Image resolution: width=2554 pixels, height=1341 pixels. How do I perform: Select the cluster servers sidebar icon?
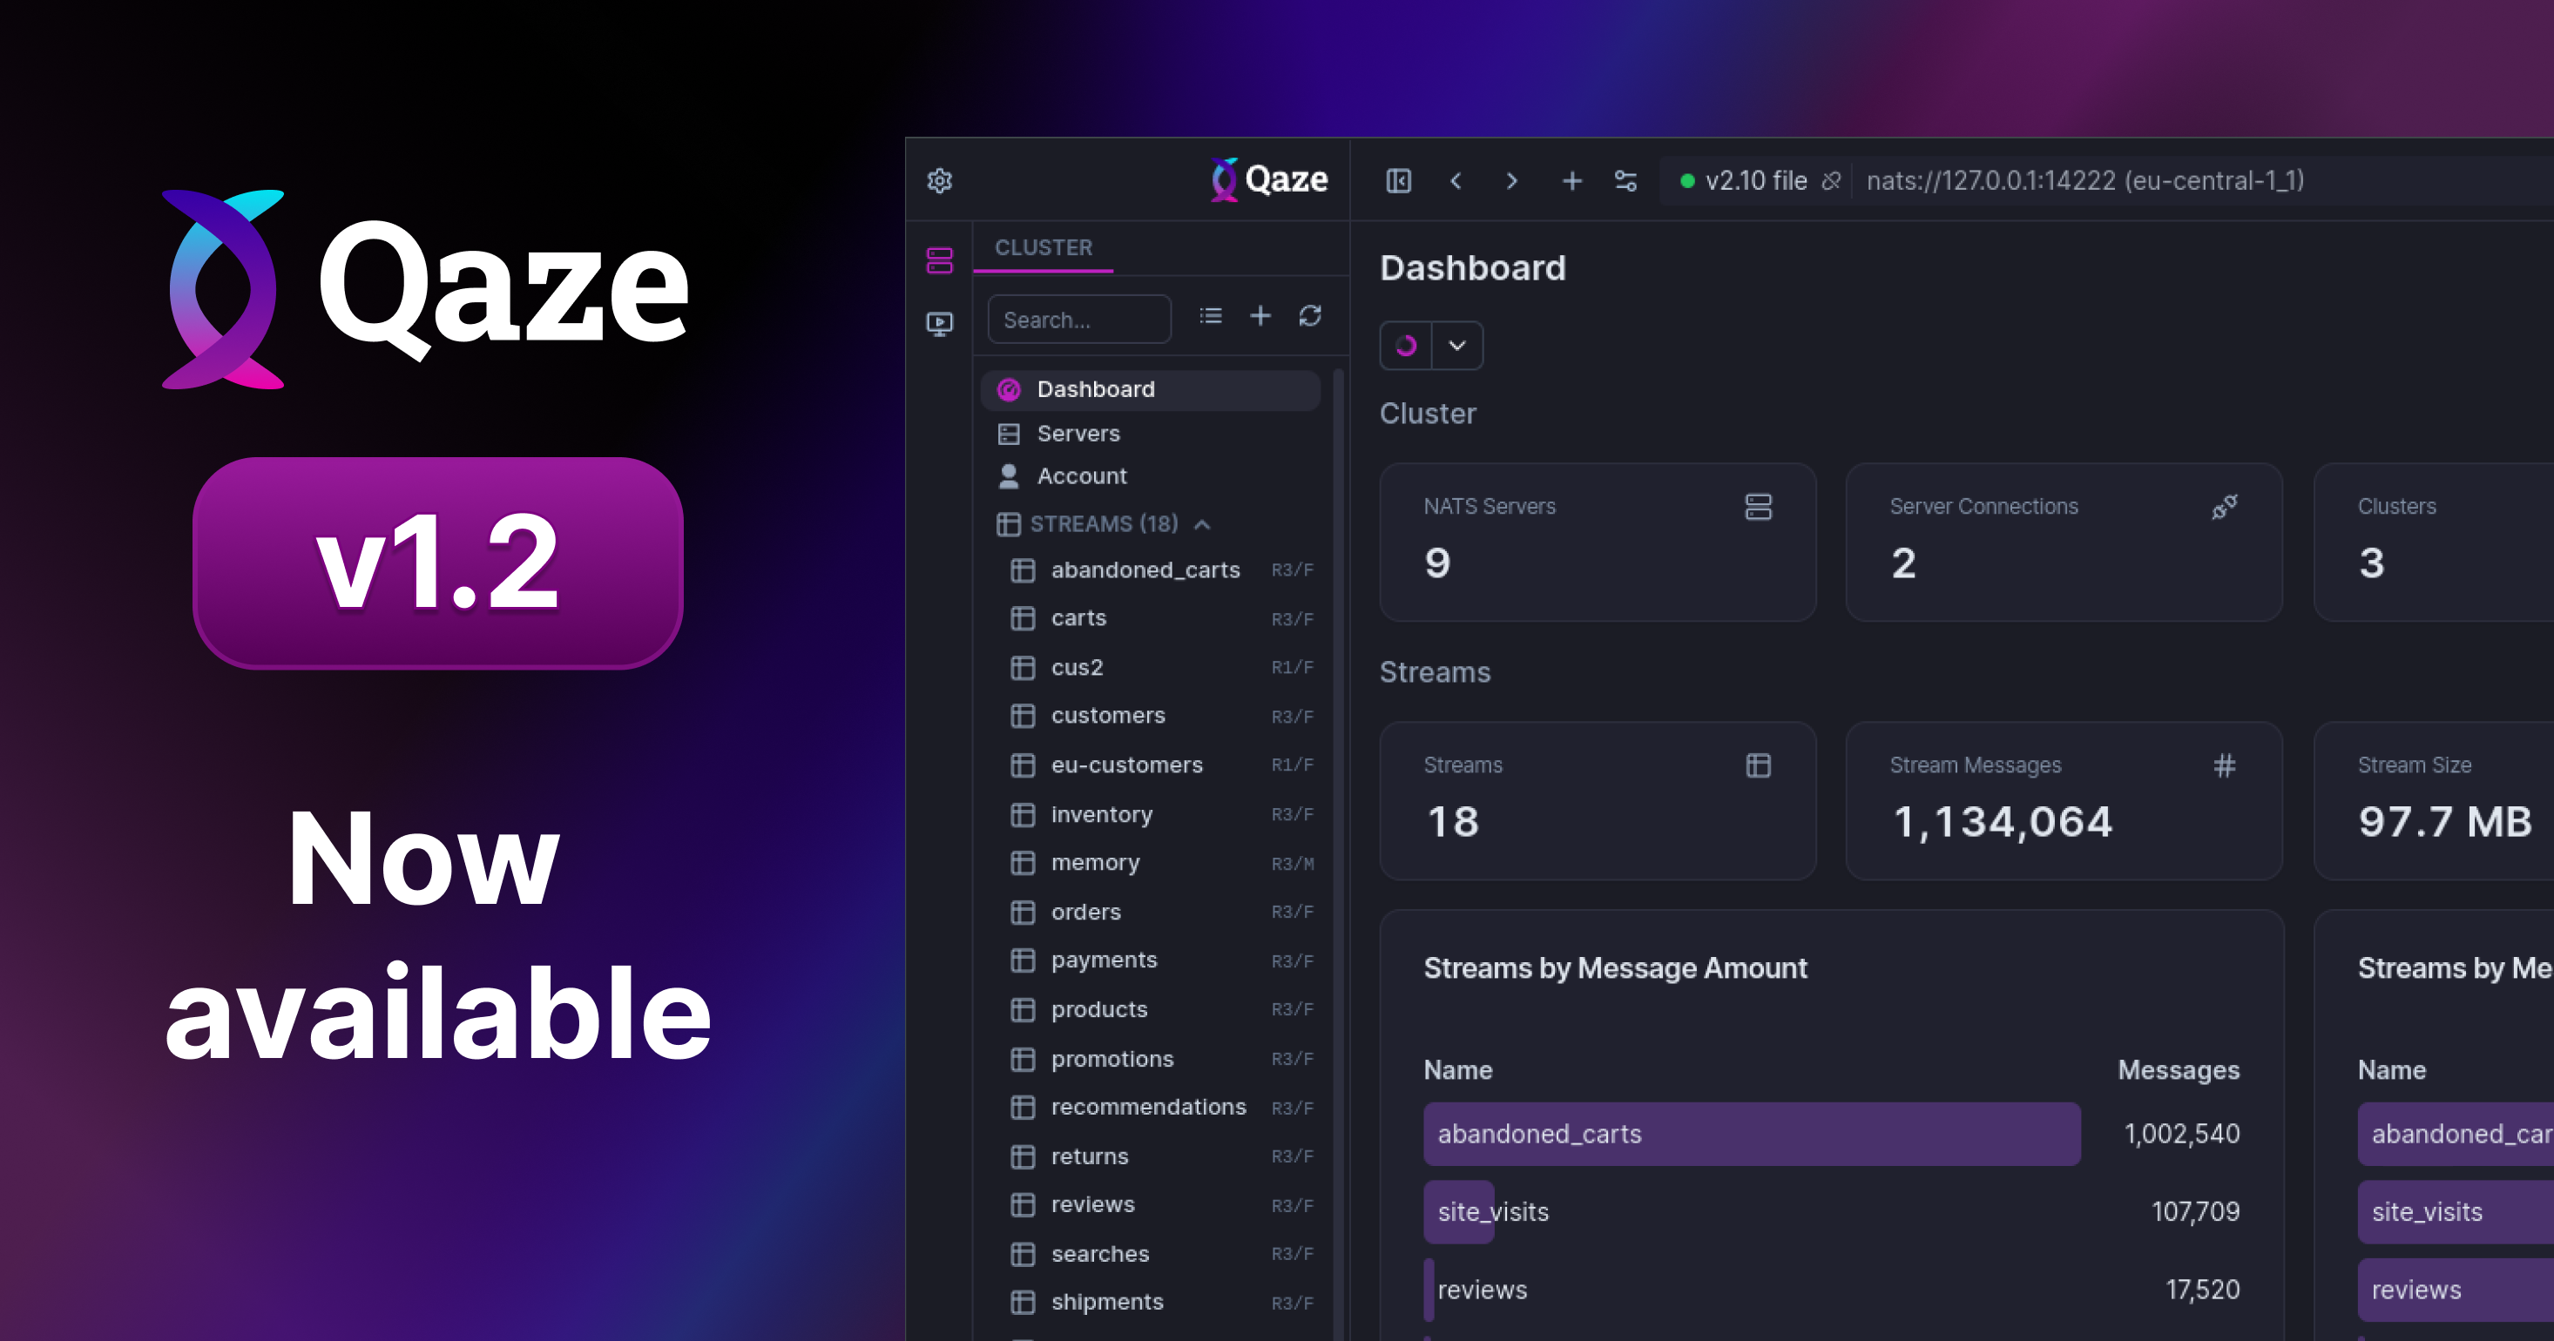click(x=939, y=260)
